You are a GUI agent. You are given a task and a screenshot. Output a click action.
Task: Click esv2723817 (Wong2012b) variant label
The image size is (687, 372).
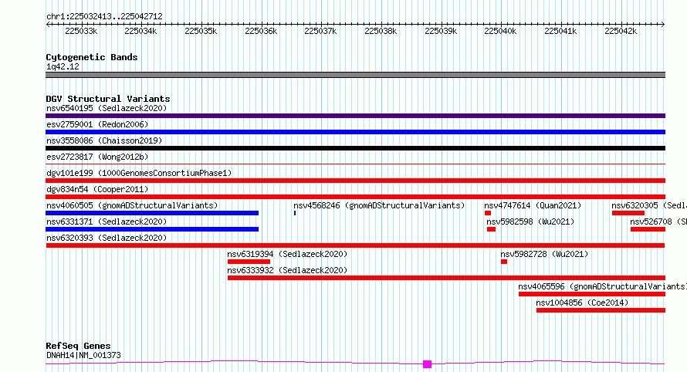(x=97, y=157)
